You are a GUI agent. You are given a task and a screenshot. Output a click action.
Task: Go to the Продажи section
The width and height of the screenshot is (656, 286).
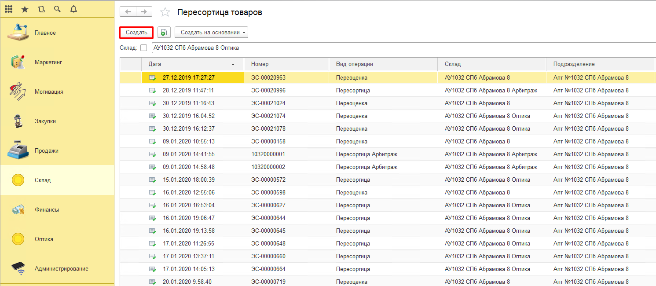47,151
